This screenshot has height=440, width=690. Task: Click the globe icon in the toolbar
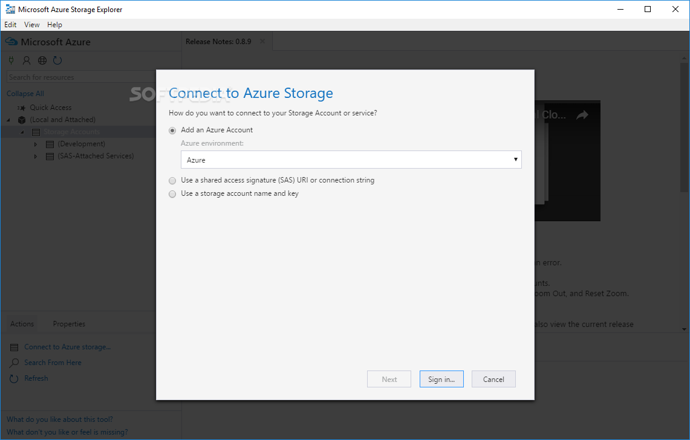[42, 60]
